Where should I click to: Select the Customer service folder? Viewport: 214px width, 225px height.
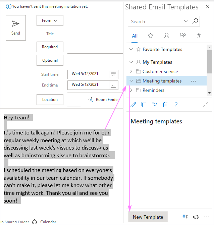(x=160, y=71)
